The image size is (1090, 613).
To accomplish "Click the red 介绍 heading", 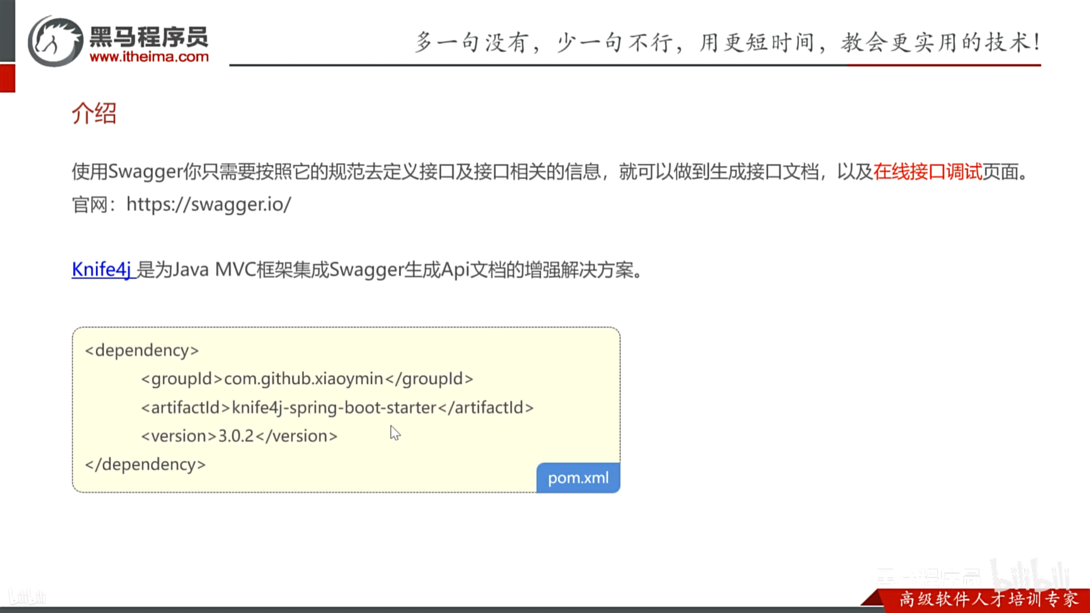I will [x=94, y=113].
